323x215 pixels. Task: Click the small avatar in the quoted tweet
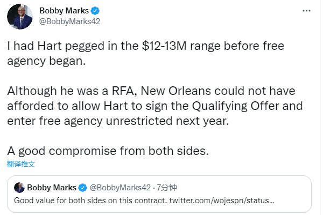[20, 188]
